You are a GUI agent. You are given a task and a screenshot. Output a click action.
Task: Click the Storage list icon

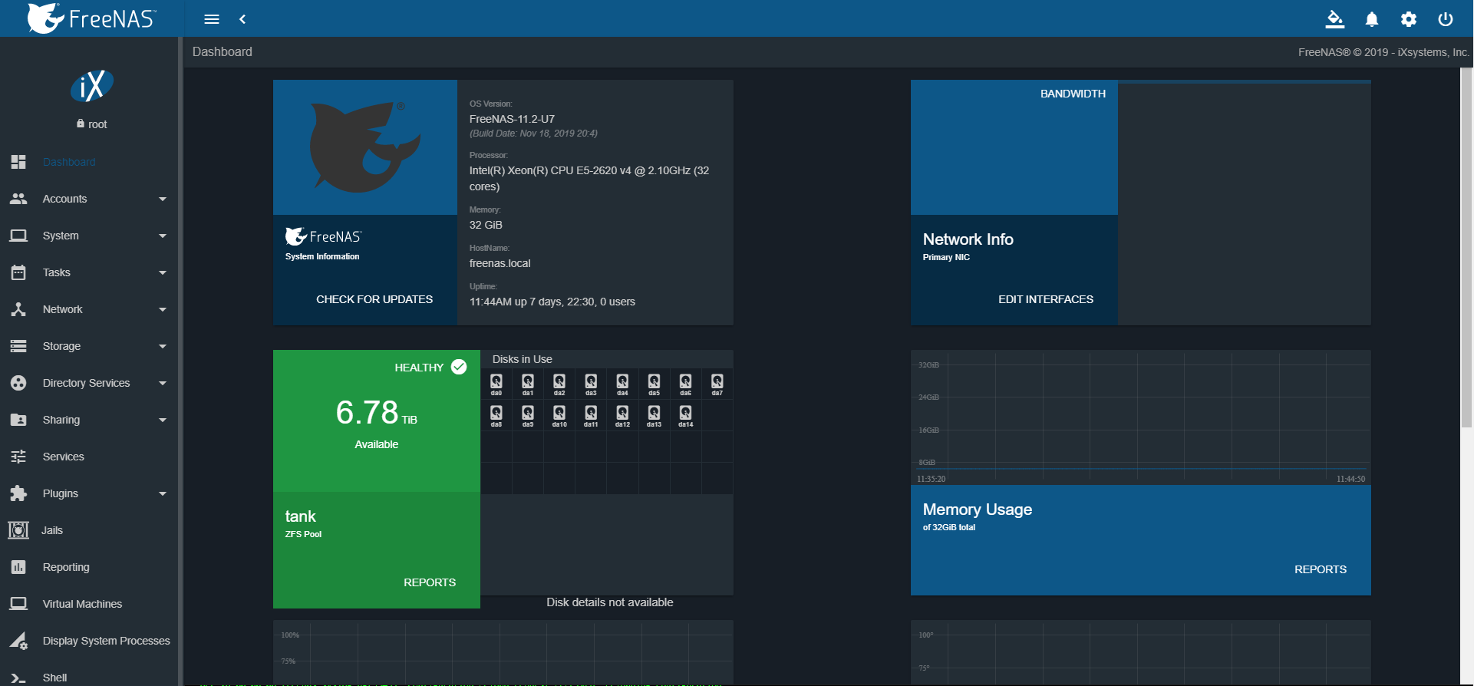click(x=18, y=346)
